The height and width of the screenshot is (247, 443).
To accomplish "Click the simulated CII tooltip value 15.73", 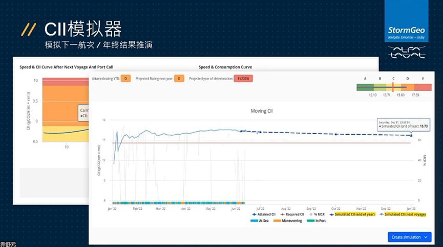I will pyautogui.click(x=424, y=126).
